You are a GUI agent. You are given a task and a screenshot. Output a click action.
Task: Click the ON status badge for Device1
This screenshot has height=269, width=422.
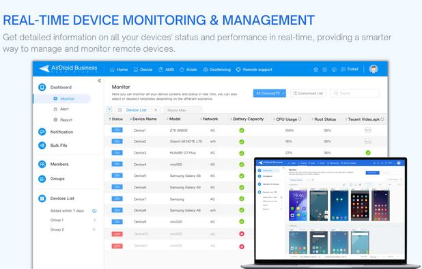tap(117, 130)
